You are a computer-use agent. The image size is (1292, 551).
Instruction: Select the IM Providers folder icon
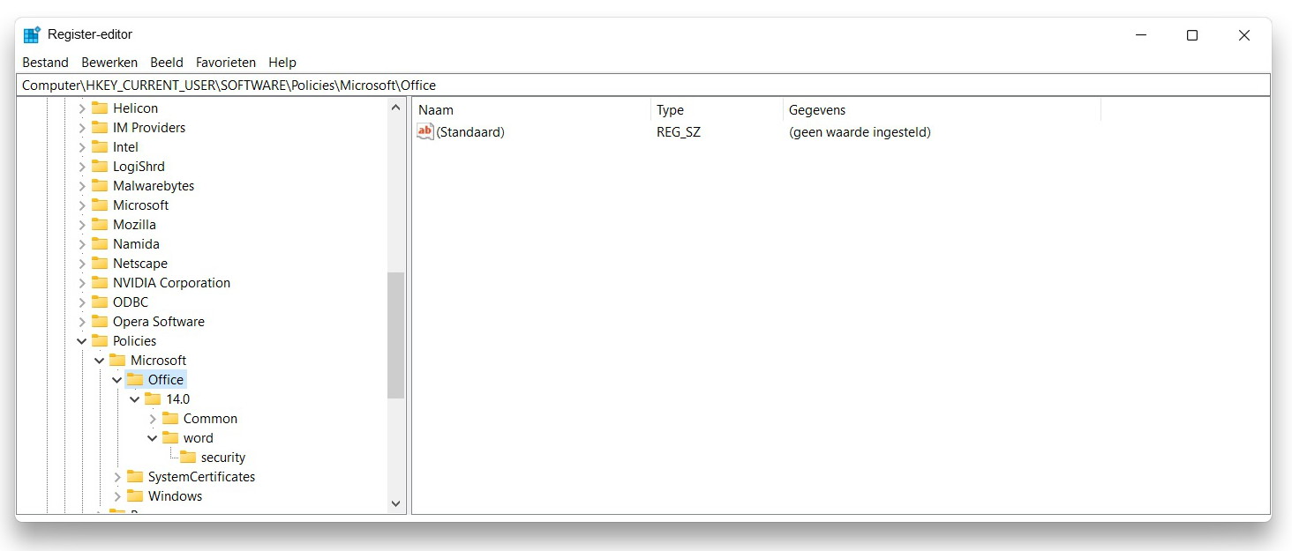[x=100, y=128]
